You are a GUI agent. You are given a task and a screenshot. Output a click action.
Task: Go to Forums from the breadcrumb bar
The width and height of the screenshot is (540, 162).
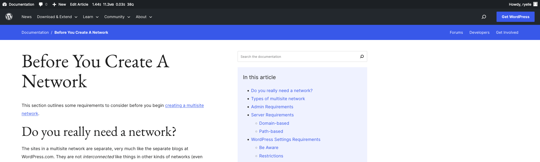[456, 32]
